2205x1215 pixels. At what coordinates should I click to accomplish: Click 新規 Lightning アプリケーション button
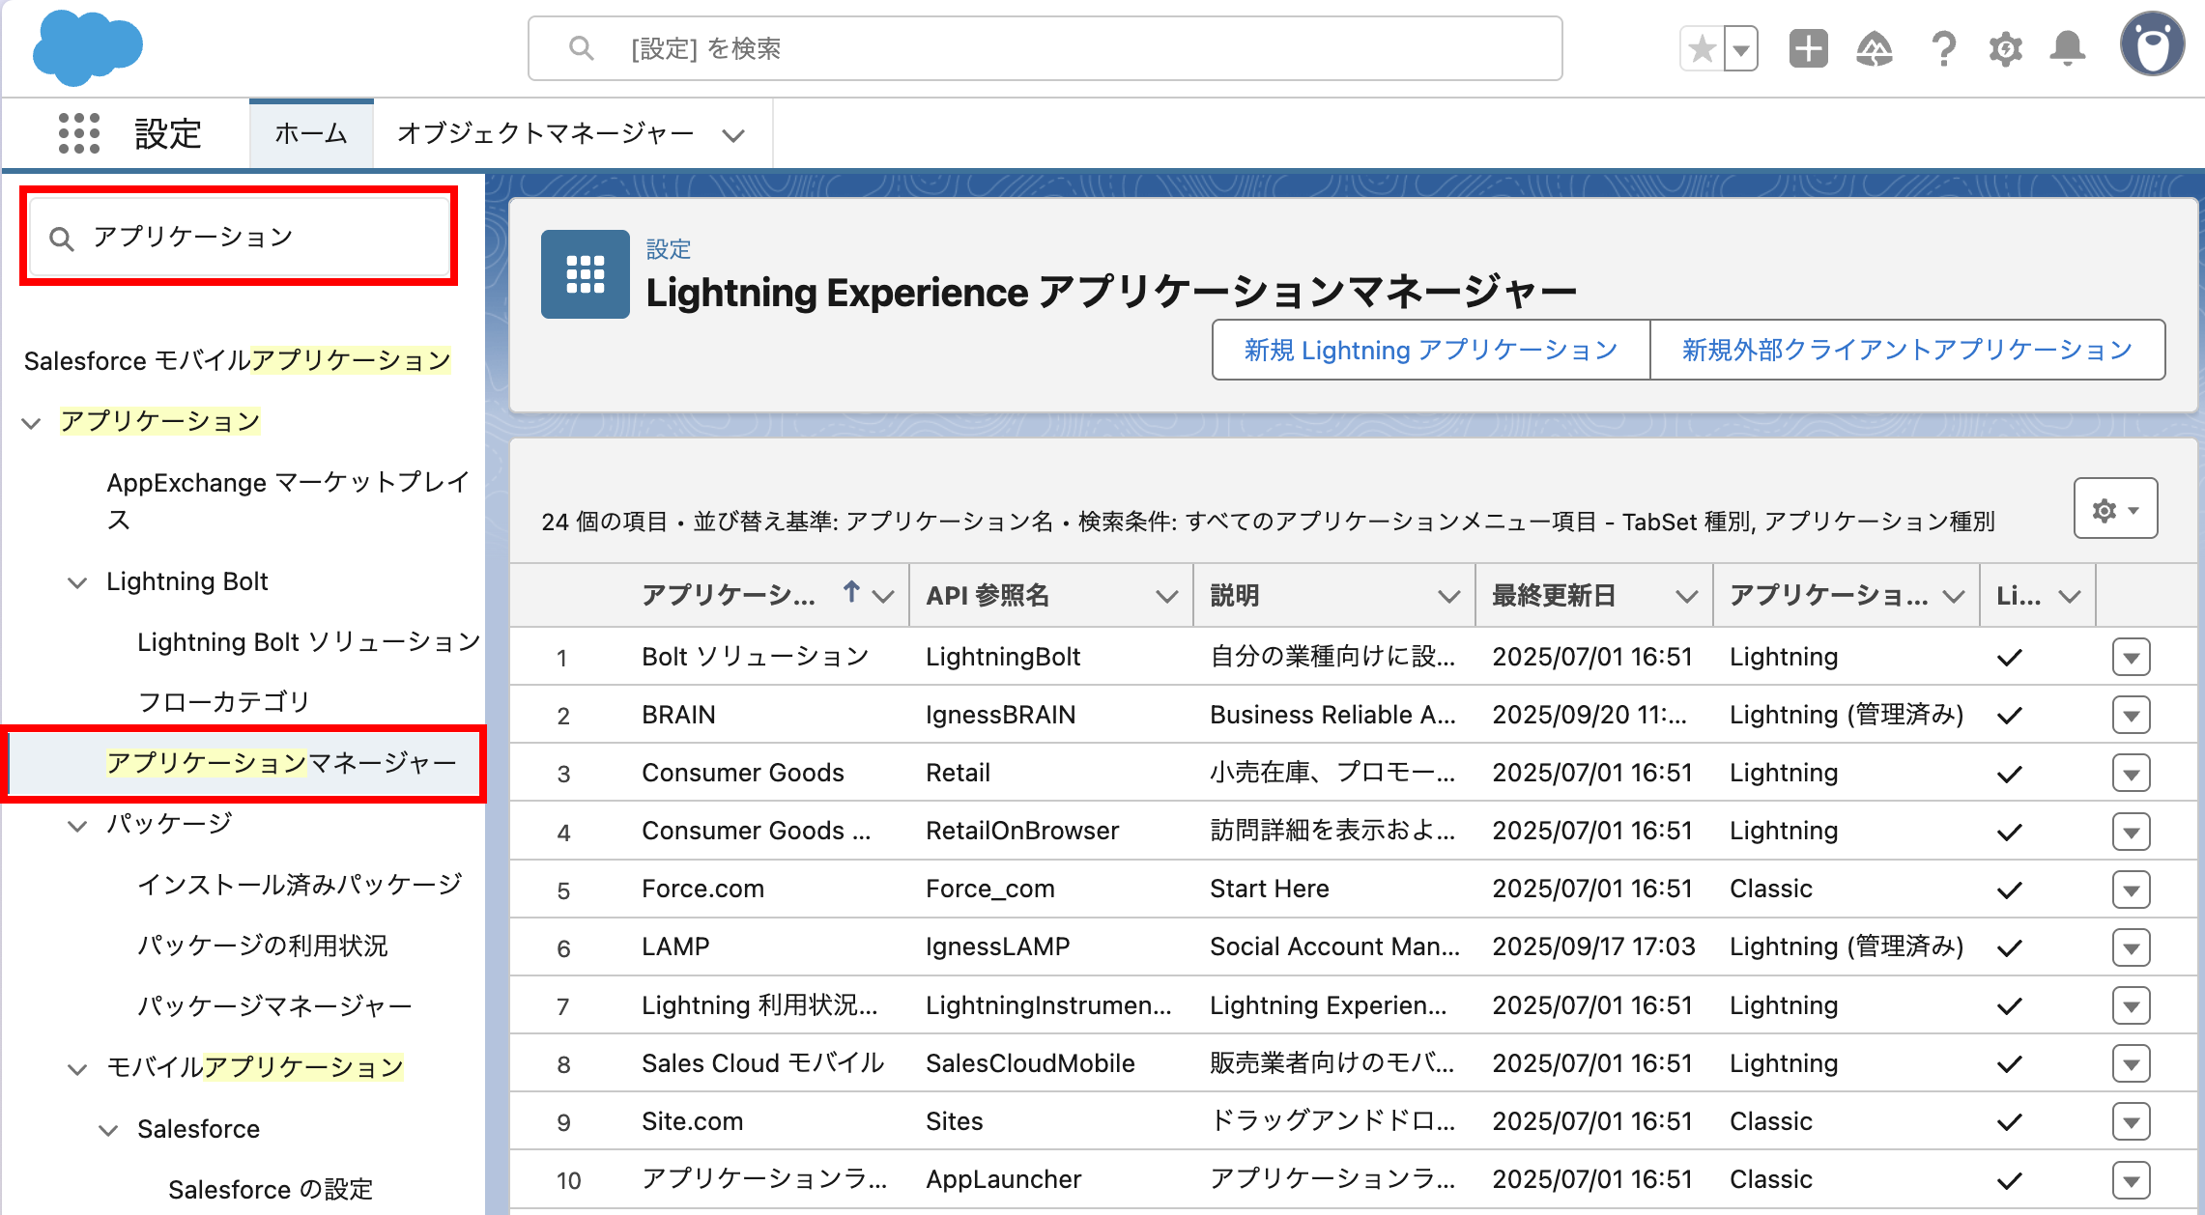[1430, 350]
